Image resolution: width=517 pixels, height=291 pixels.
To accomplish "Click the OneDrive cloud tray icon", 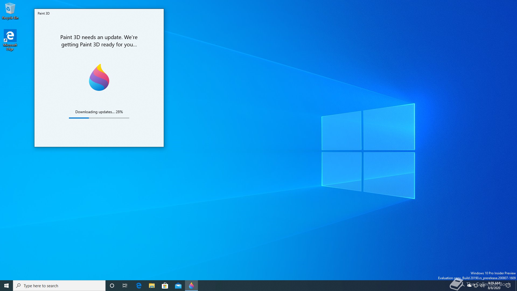I will click(x=469, y=286).
